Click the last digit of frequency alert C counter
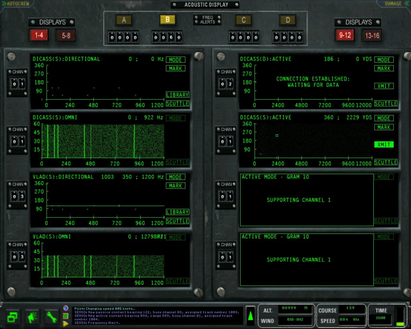 tap(256, 37)
